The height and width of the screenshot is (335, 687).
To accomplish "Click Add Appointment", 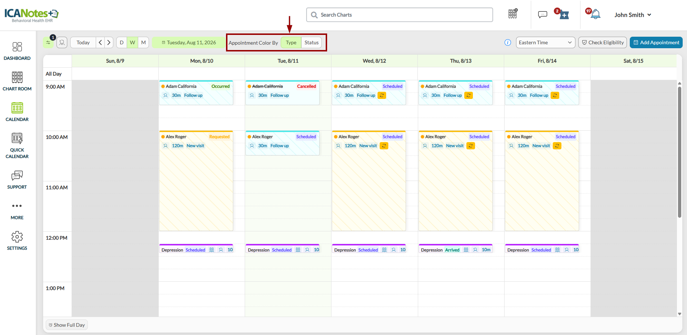I will (656, 42).
